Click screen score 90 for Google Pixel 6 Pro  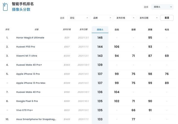(x=150, y=101)
